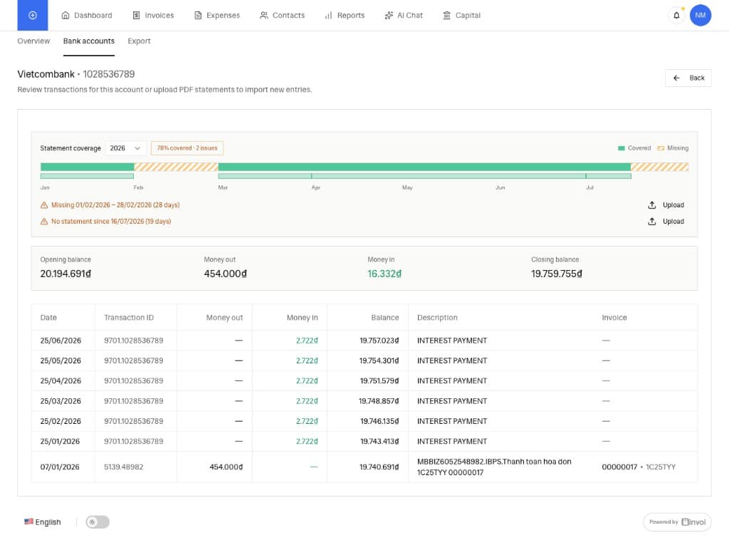Image resolution: width=729 pixels, height=540 pixels.
Task: Select the 25/04/2026 date cell
Action: [x=61, y=381]
